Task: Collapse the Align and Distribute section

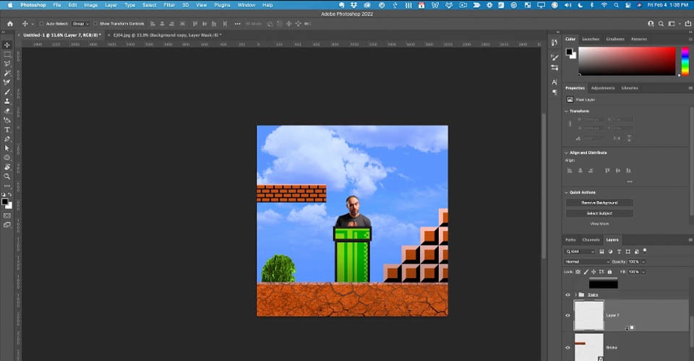Action: [566, 153]
